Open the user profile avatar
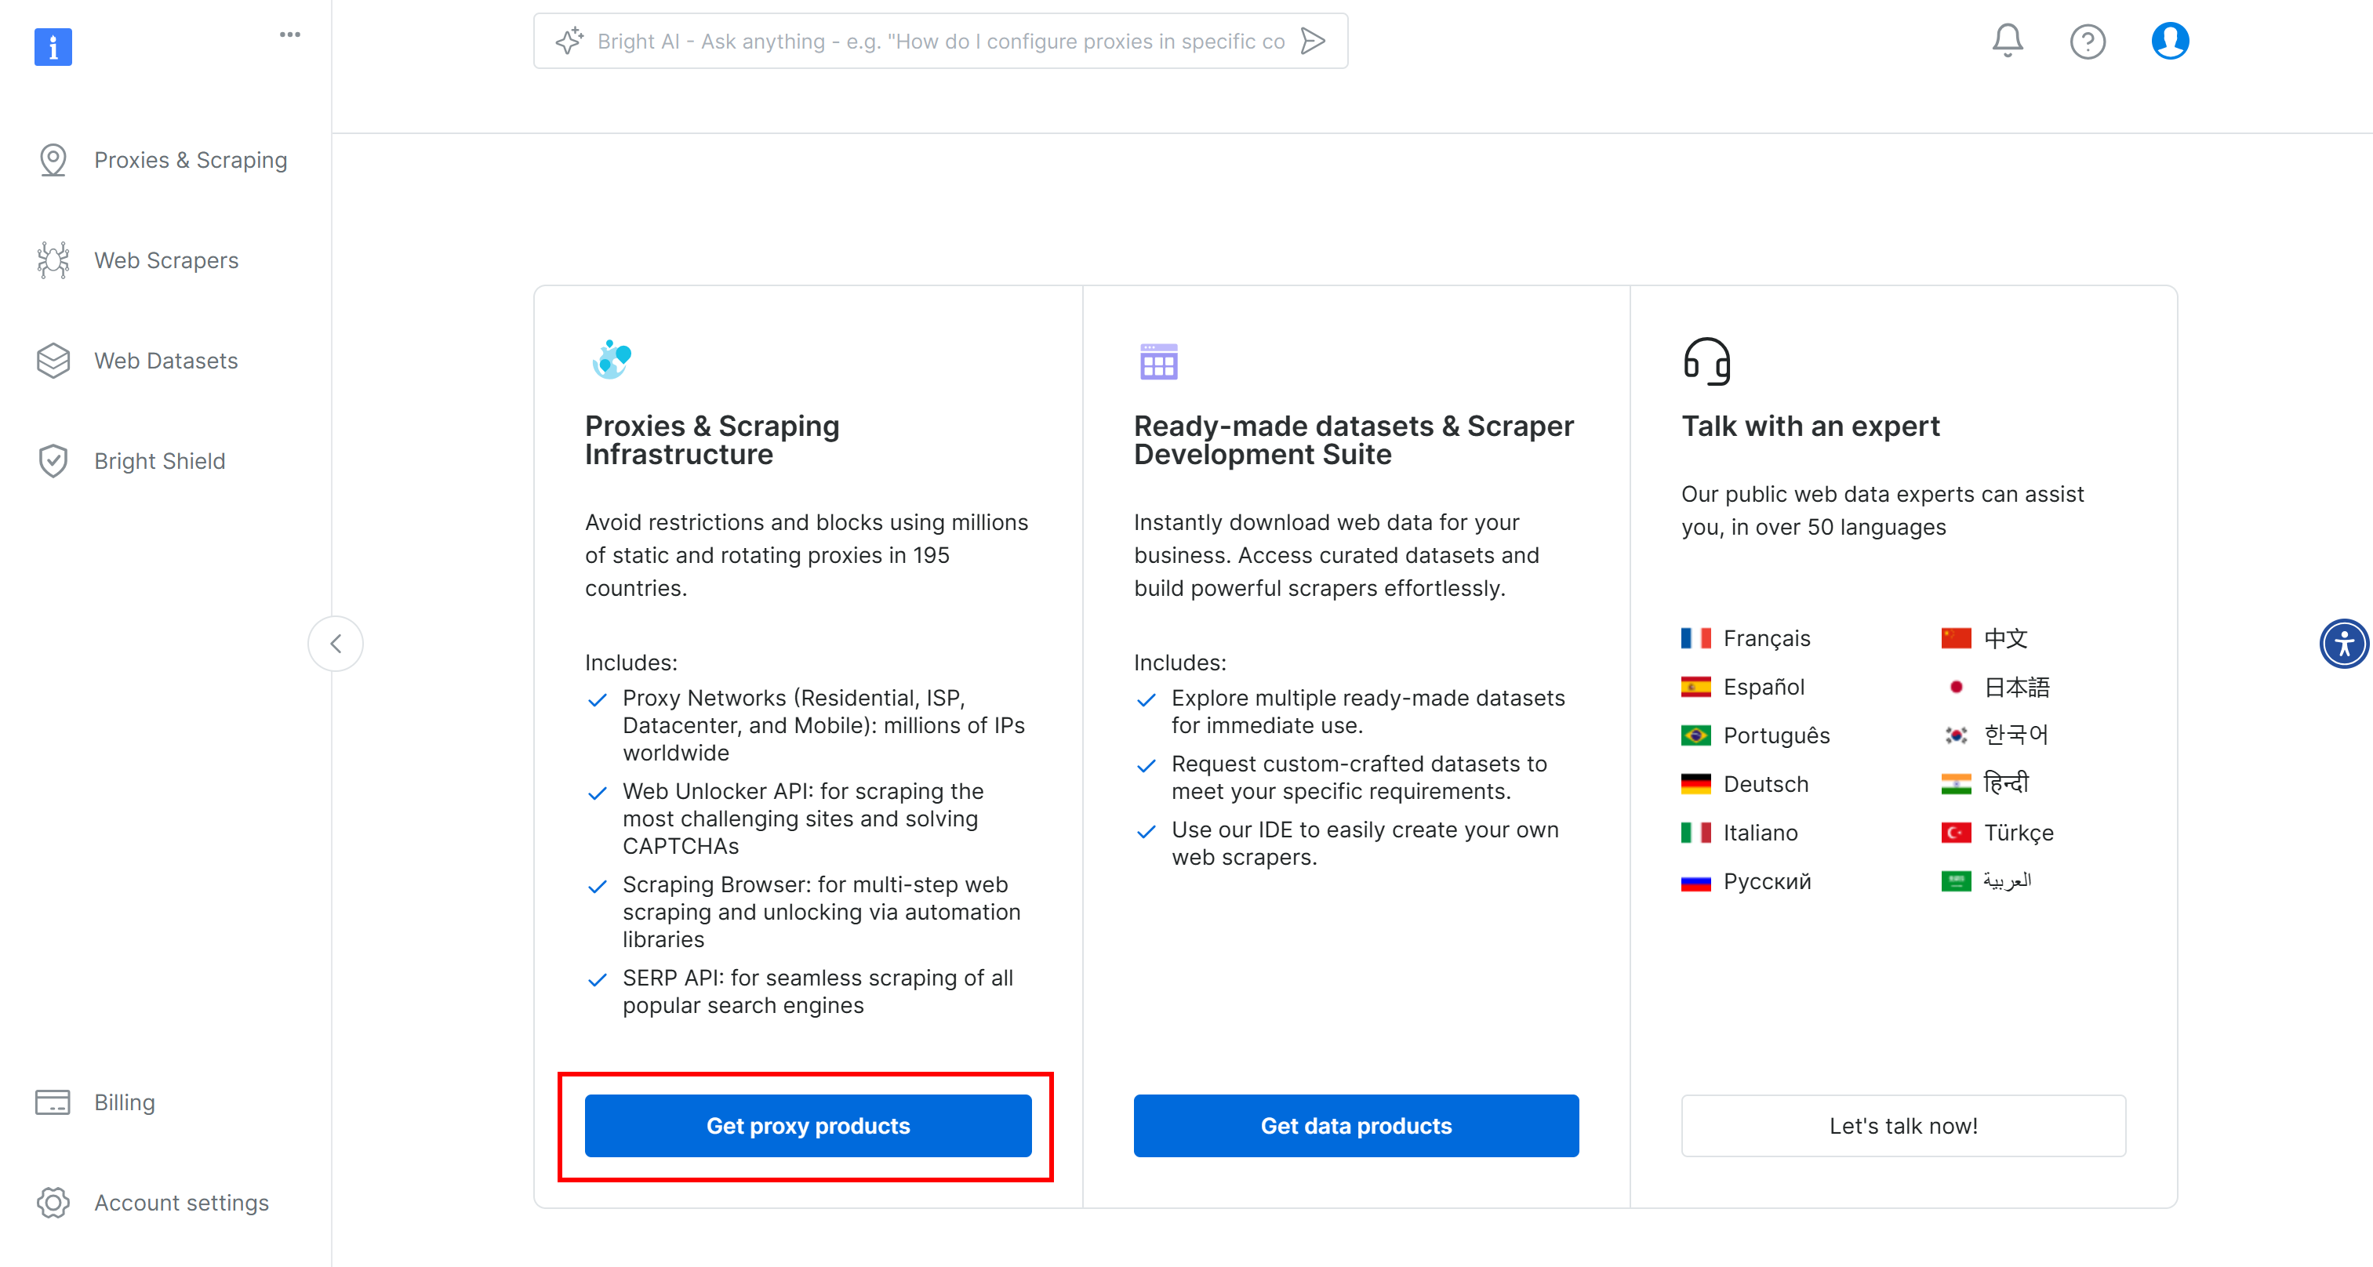Viewport: 2373px width, 1267px height. click(x=2169, y=42)
